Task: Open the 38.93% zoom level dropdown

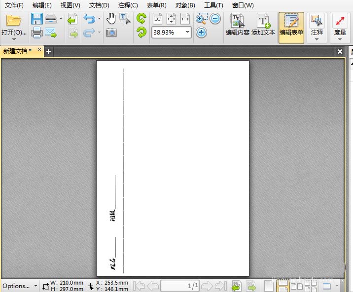Action: (x=187, y=33)
